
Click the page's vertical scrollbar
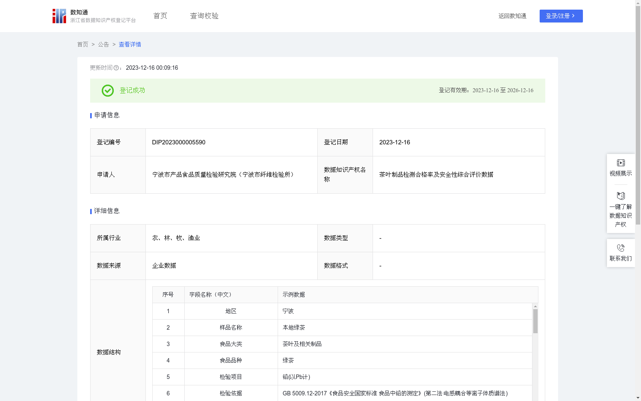(x=638, y=115)
